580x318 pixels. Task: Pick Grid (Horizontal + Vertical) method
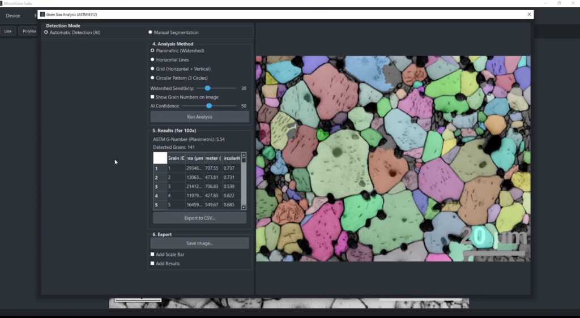(x=152, y=68)
